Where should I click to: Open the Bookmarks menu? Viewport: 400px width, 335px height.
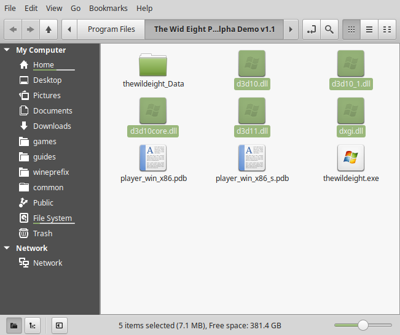108,9
